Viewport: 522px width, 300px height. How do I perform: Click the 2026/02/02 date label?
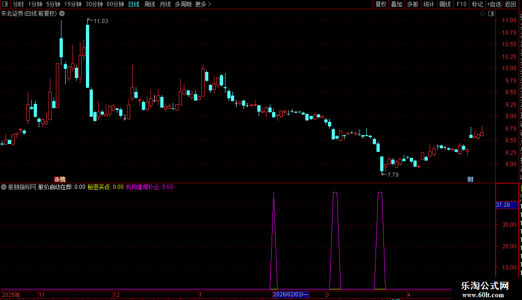click(x=291, y=294)
